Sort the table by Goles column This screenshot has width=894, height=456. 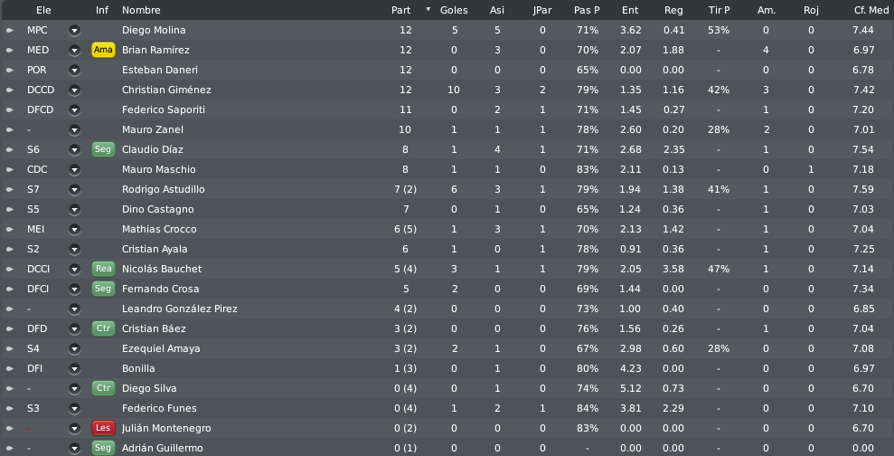click(x=454, y=10)
